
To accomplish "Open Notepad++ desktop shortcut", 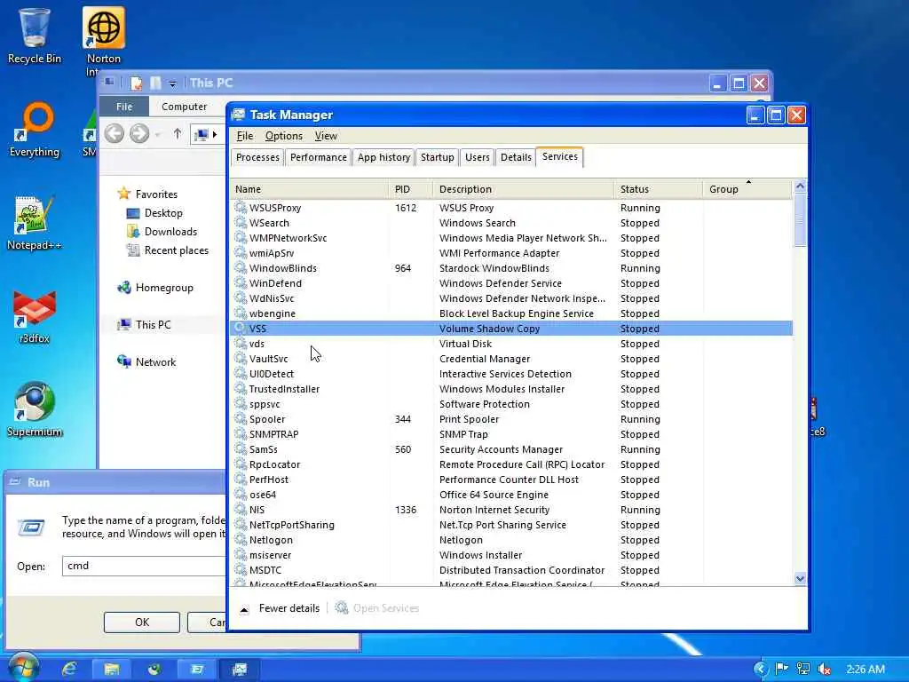I will [34, 223].
